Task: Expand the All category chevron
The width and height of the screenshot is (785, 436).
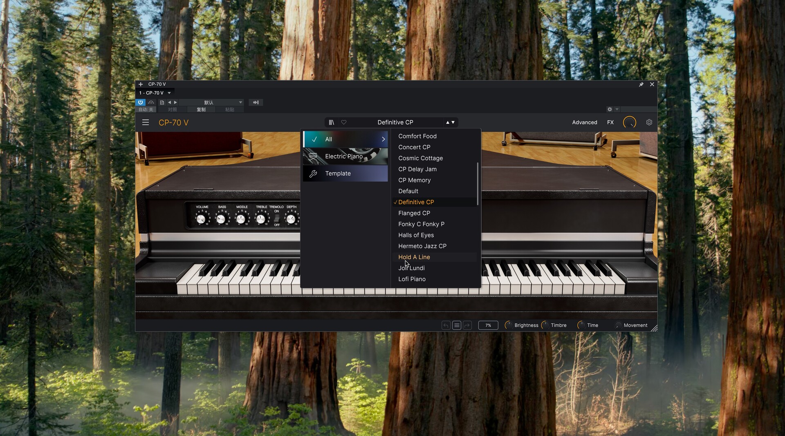Action: click(383, 139)
